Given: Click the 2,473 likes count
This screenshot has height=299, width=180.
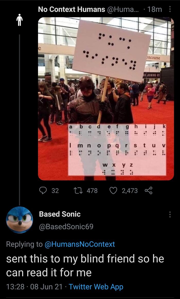Looking at the screenshot, I should (x=130, y=190).
